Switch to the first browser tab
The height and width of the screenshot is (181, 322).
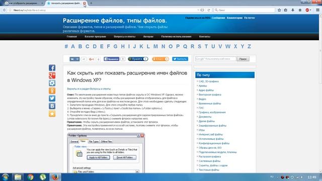[24, 4]
